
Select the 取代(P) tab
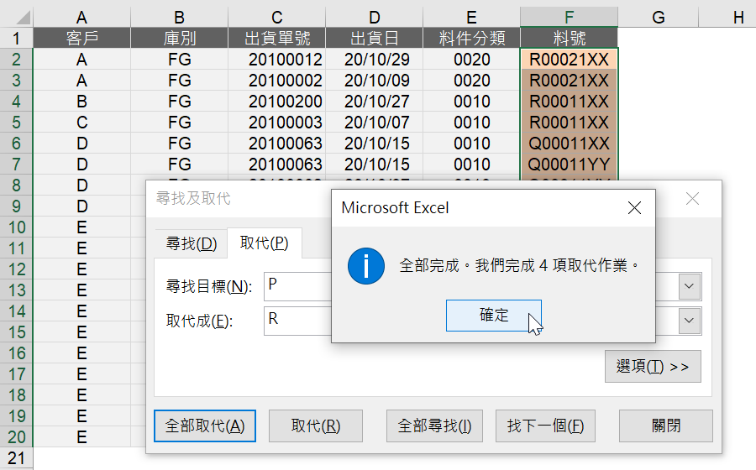pyautogui.click(x=265, y=243)
